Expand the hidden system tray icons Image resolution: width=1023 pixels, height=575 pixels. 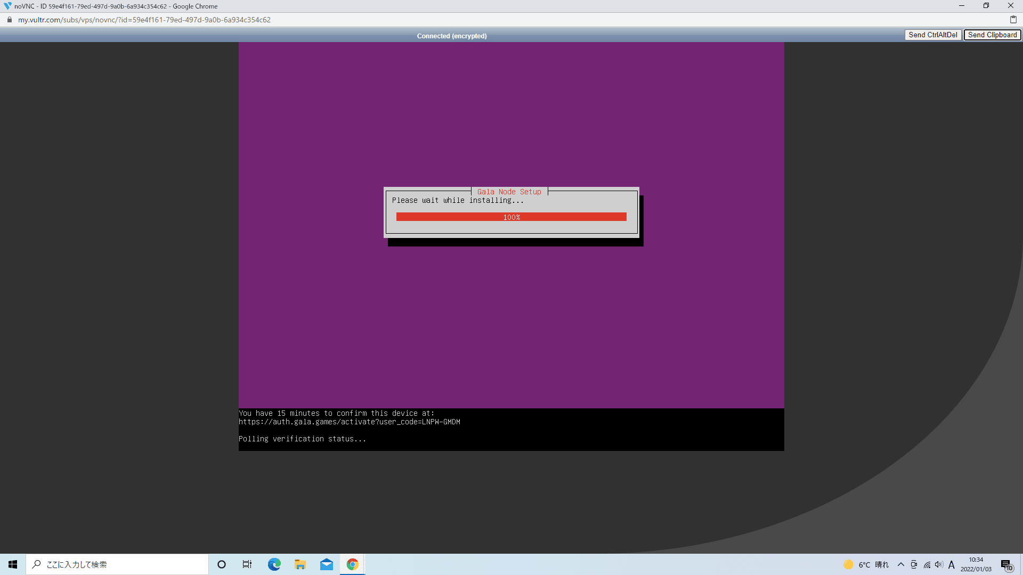pos(900,564)
